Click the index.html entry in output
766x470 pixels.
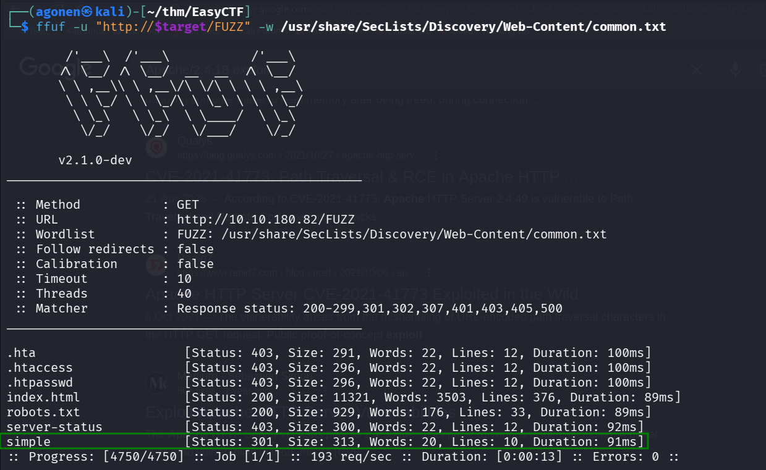pyautogui.click(x=43, y=397)
